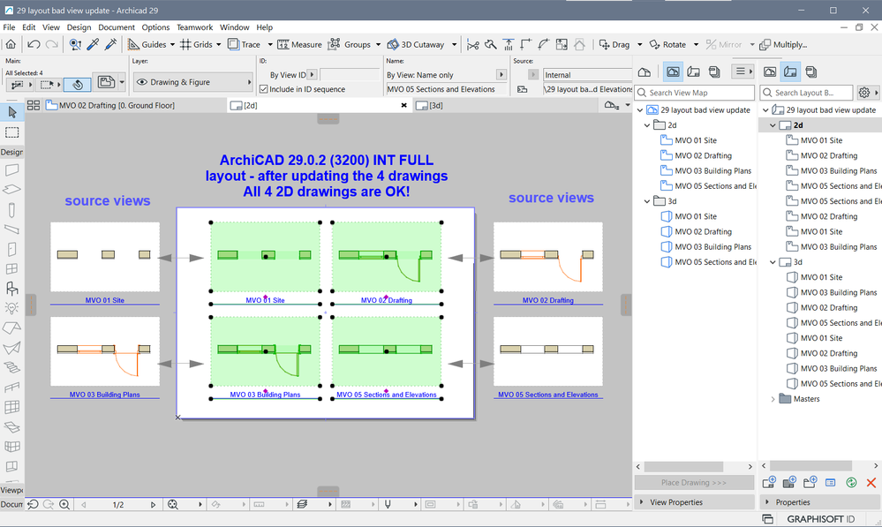
Task: Open the By View ID options arrow
Action: click(313, 74)
